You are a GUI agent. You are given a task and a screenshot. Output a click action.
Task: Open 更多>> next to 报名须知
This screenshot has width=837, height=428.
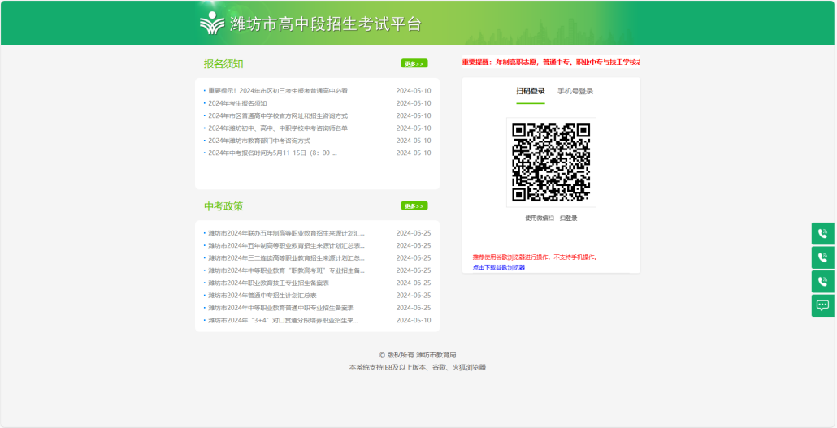point(414,63)
